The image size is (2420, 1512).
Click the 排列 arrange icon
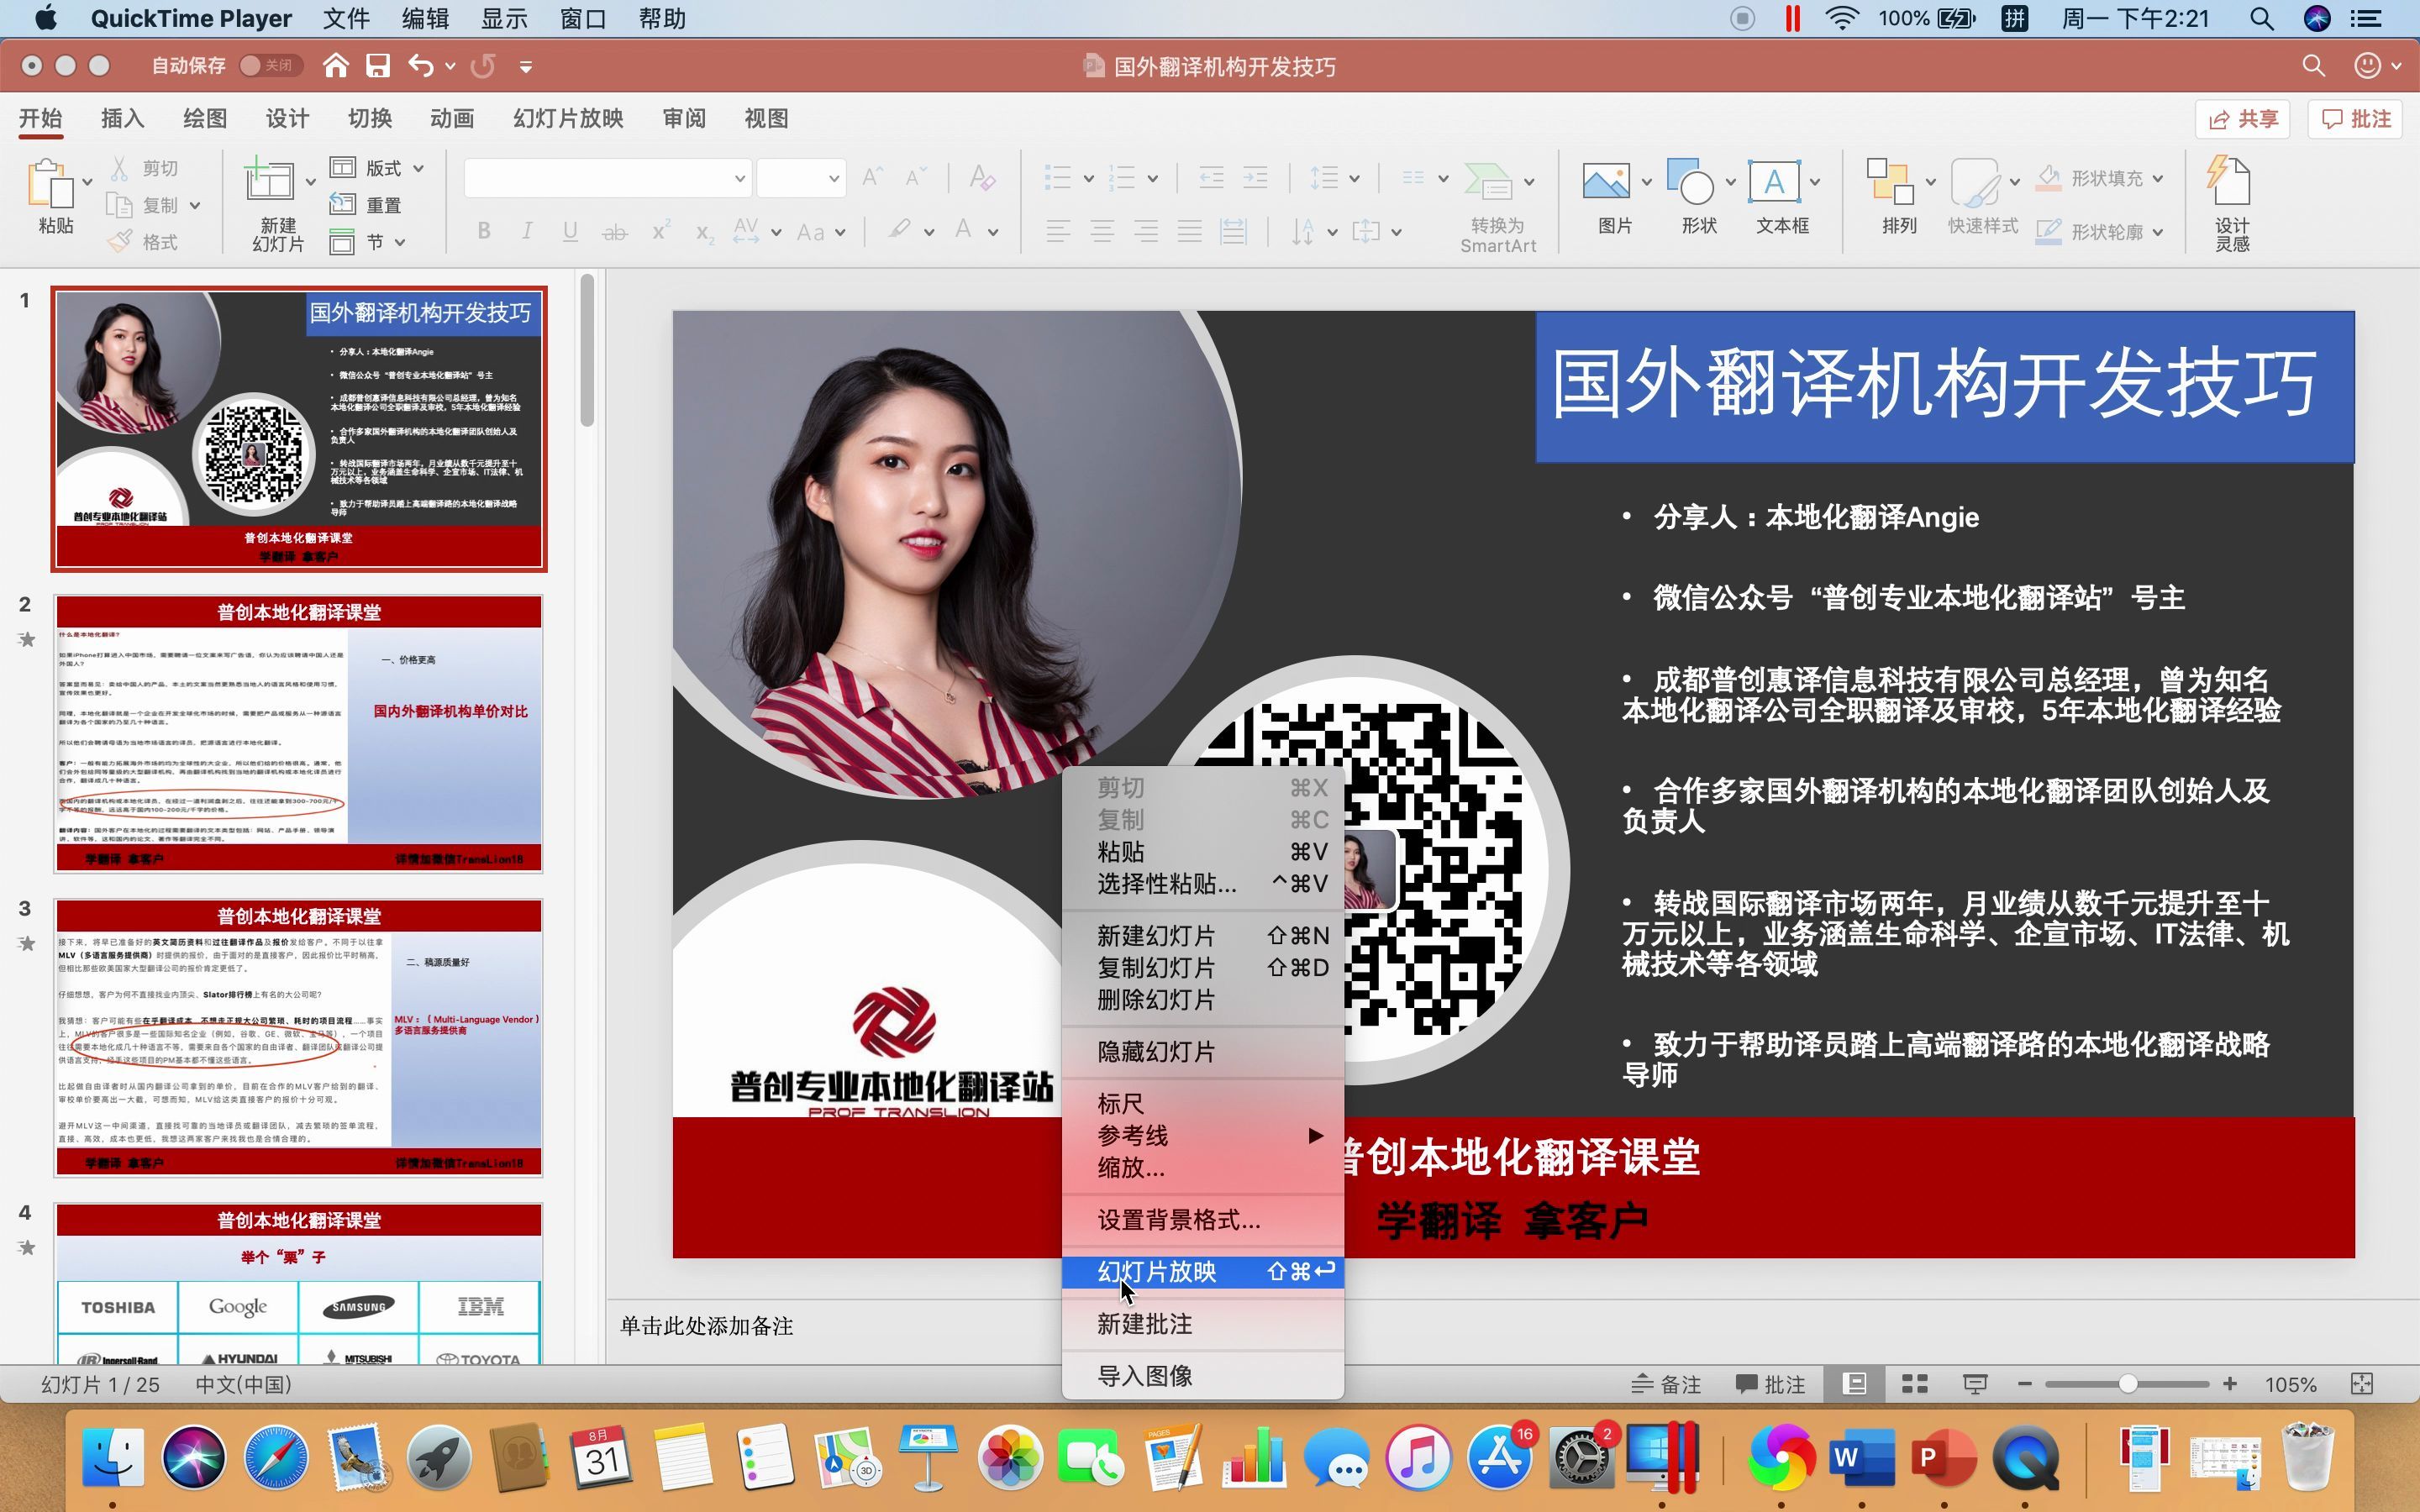pyautogui.click(x=1890, y=181)
